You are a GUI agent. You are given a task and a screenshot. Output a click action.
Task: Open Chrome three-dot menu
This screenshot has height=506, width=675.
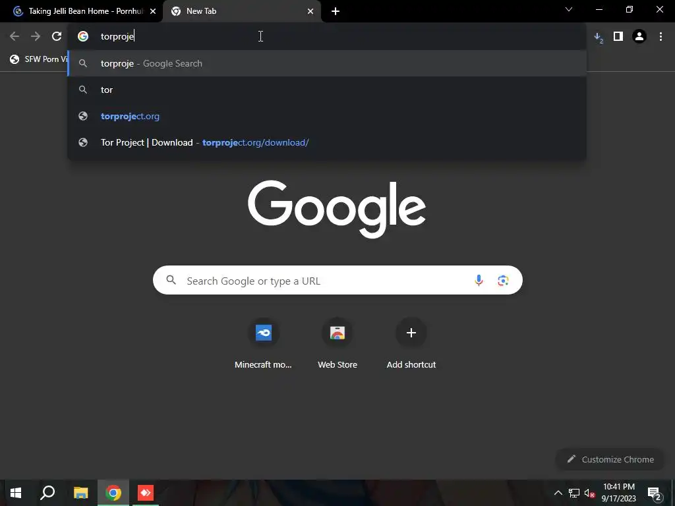pos(660,37)
